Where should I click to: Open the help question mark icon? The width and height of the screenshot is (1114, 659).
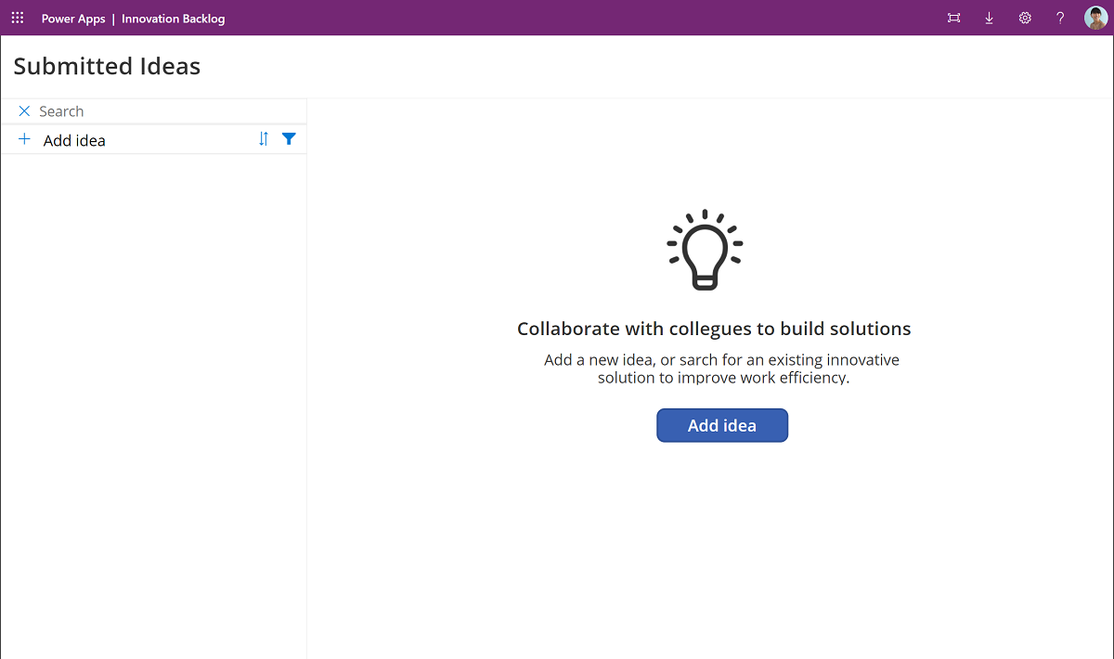[x=1060, y=18]
